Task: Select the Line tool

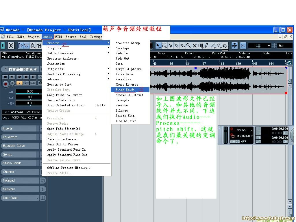Action: pyautogui.click(x=213, y=45)
